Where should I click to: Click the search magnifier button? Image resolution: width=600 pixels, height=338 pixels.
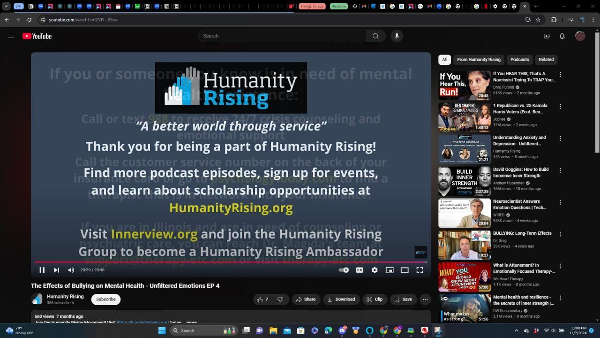(x=375, y=36)
